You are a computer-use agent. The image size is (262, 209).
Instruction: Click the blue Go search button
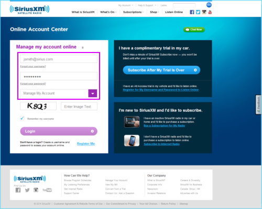point(209,5)
